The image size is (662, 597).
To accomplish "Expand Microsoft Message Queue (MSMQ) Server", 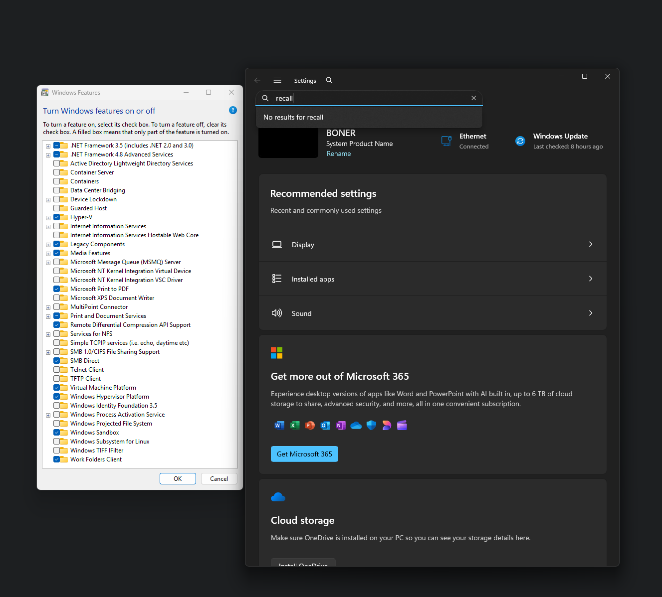I will (x=48, y=263).
